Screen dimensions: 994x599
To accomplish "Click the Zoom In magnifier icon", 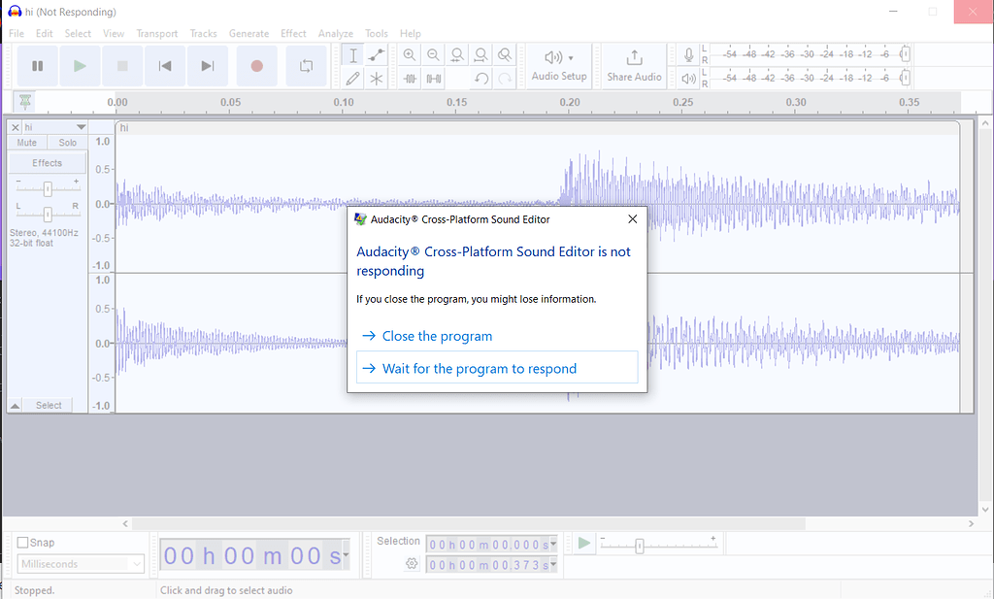I will point(409,54).
